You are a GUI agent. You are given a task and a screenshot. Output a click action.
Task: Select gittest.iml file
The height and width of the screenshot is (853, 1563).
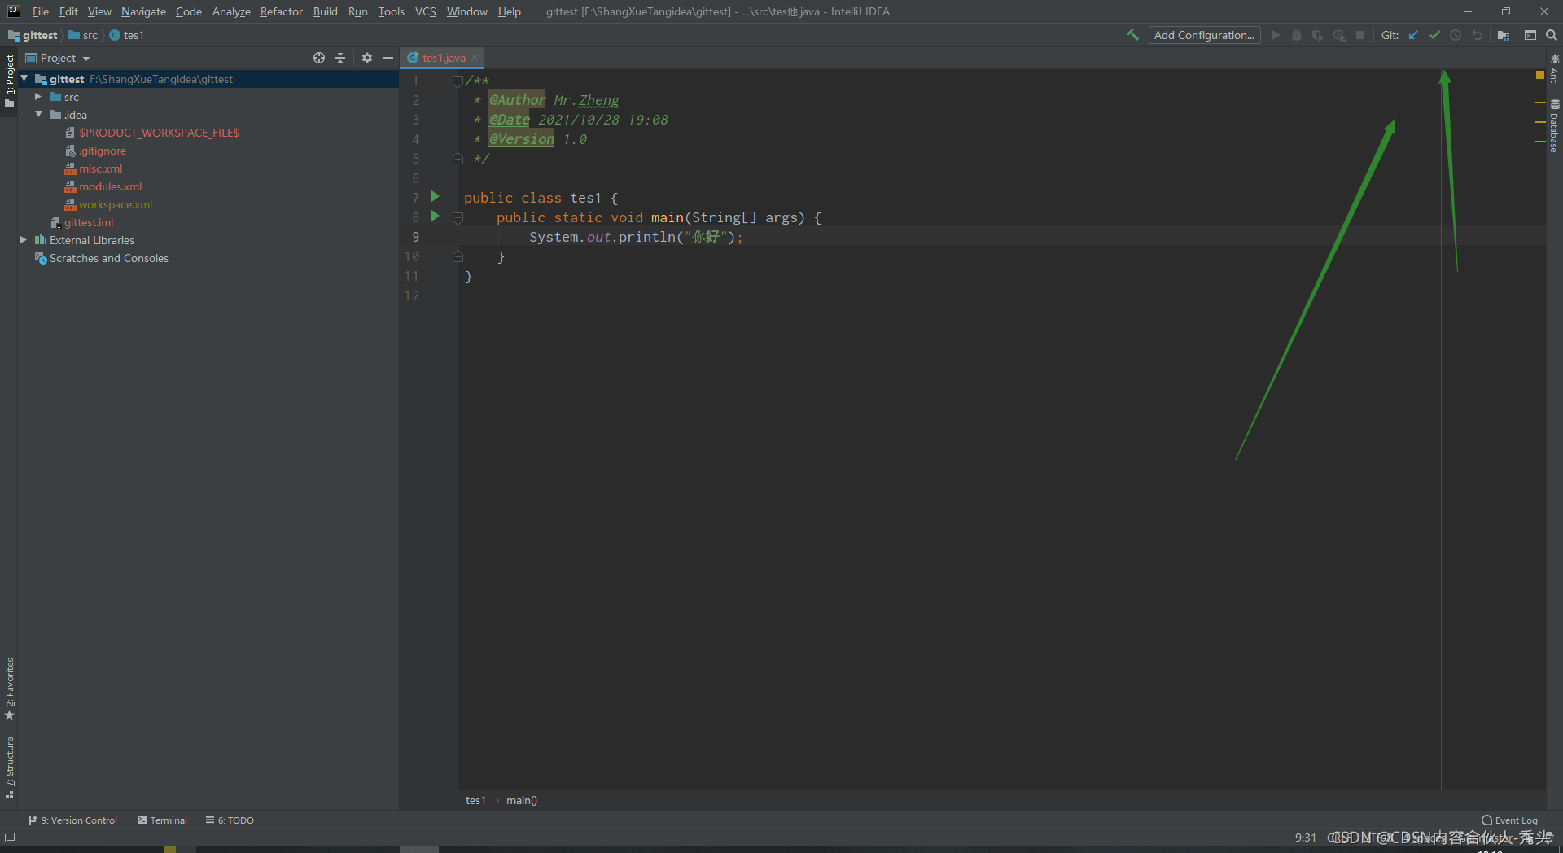(88, 222)
